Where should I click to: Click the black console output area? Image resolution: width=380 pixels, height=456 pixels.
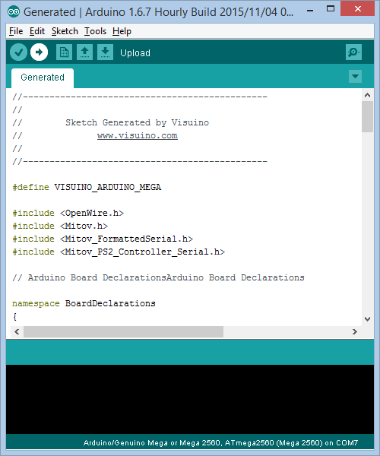(x=190, y=399)
